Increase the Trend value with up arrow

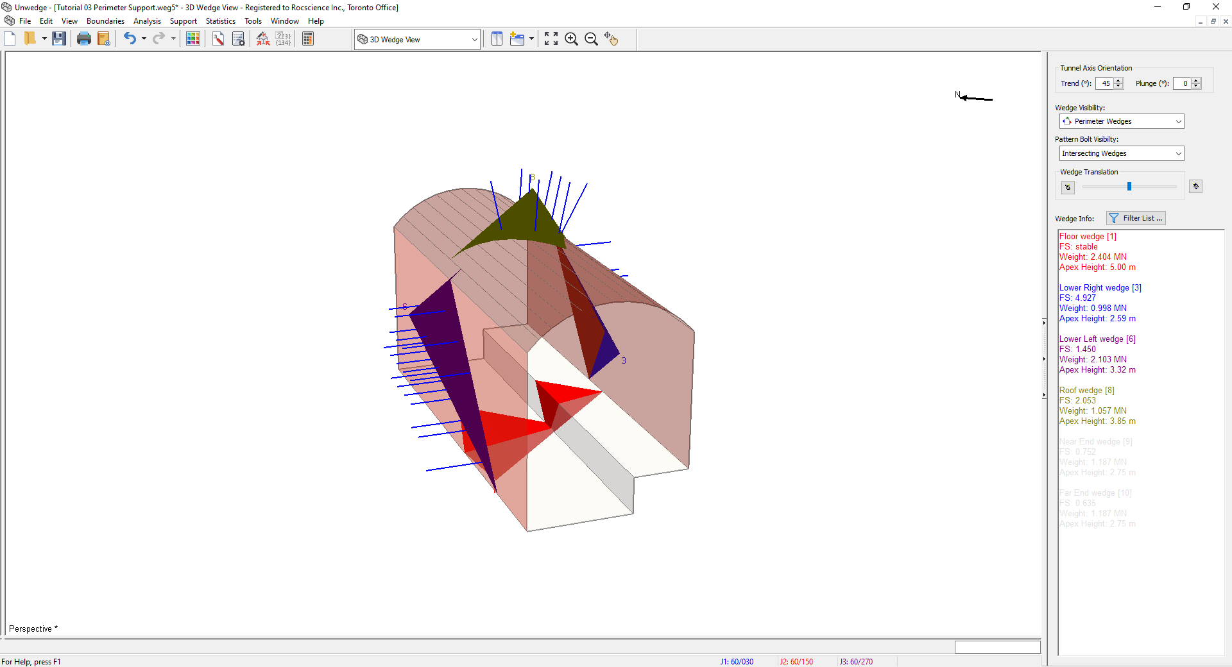(1119, 81)
